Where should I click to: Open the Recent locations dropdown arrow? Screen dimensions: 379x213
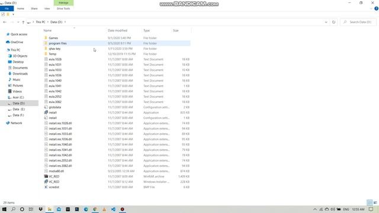pos(18,22)
